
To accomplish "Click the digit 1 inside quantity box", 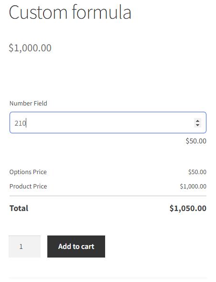I will (21, 247).
